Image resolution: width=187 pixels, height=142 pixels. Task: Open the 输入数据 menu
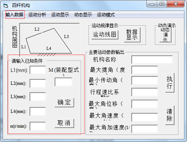tap(15, 15)
